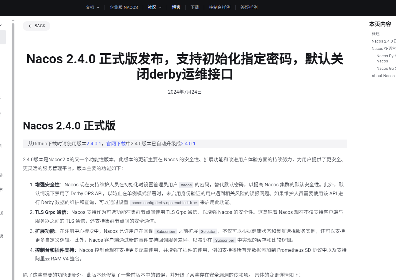This screenshot has width=396, height=280.
Task: Open the 官网下载 link
Action: pyautogui.click(x=116, y=144)
